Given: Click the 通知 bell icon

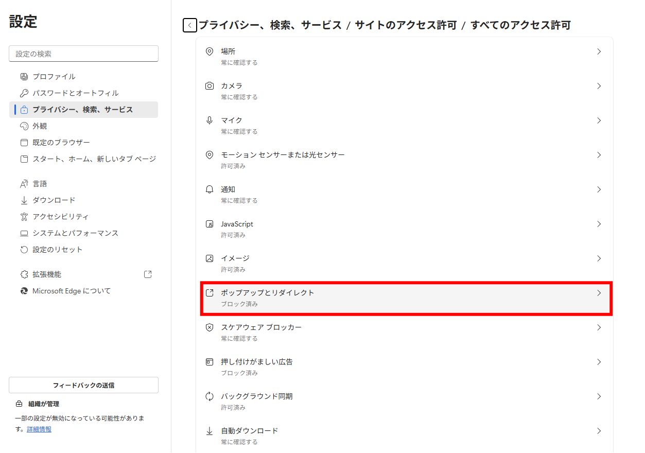Looking at the screenshot, I should pos(210,189).
